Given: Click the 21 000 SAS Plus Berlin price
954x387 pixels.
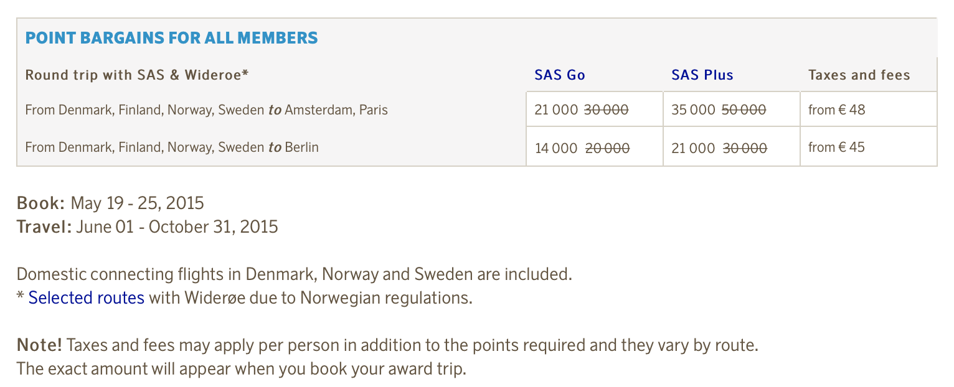Looking at the screenshot, I should click(693, 148).
